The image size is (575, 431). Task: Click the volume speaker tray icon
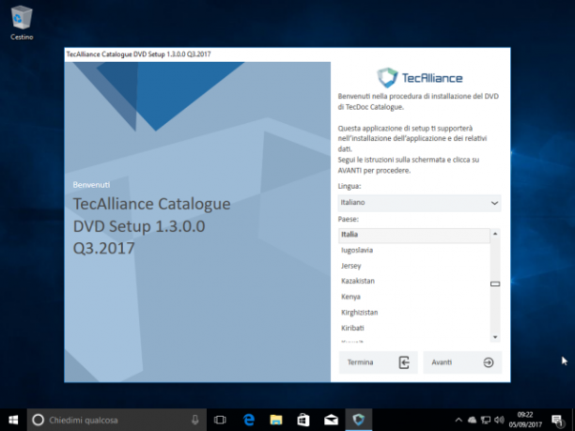pos(499,420)
